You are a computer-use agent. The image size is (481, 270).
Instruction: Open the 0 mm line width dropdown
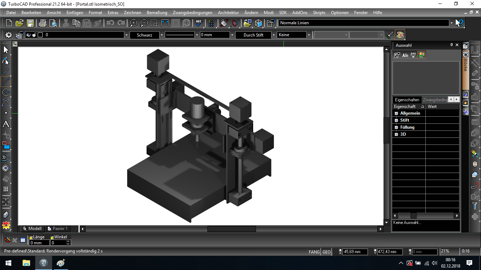coord(232,35)
